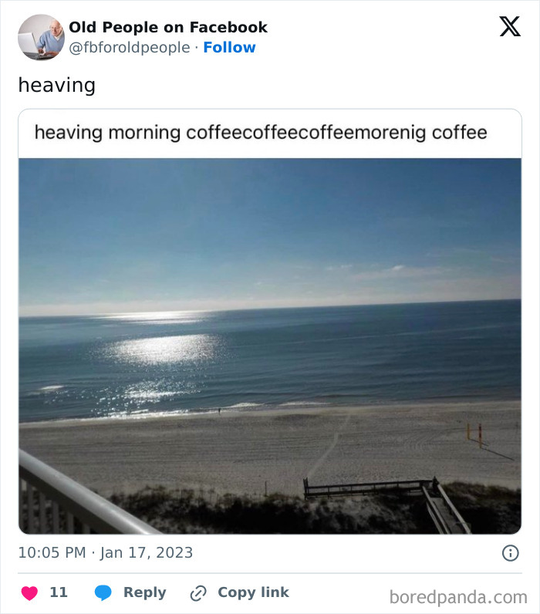Click the sun glare on the water

pos(164,349)
